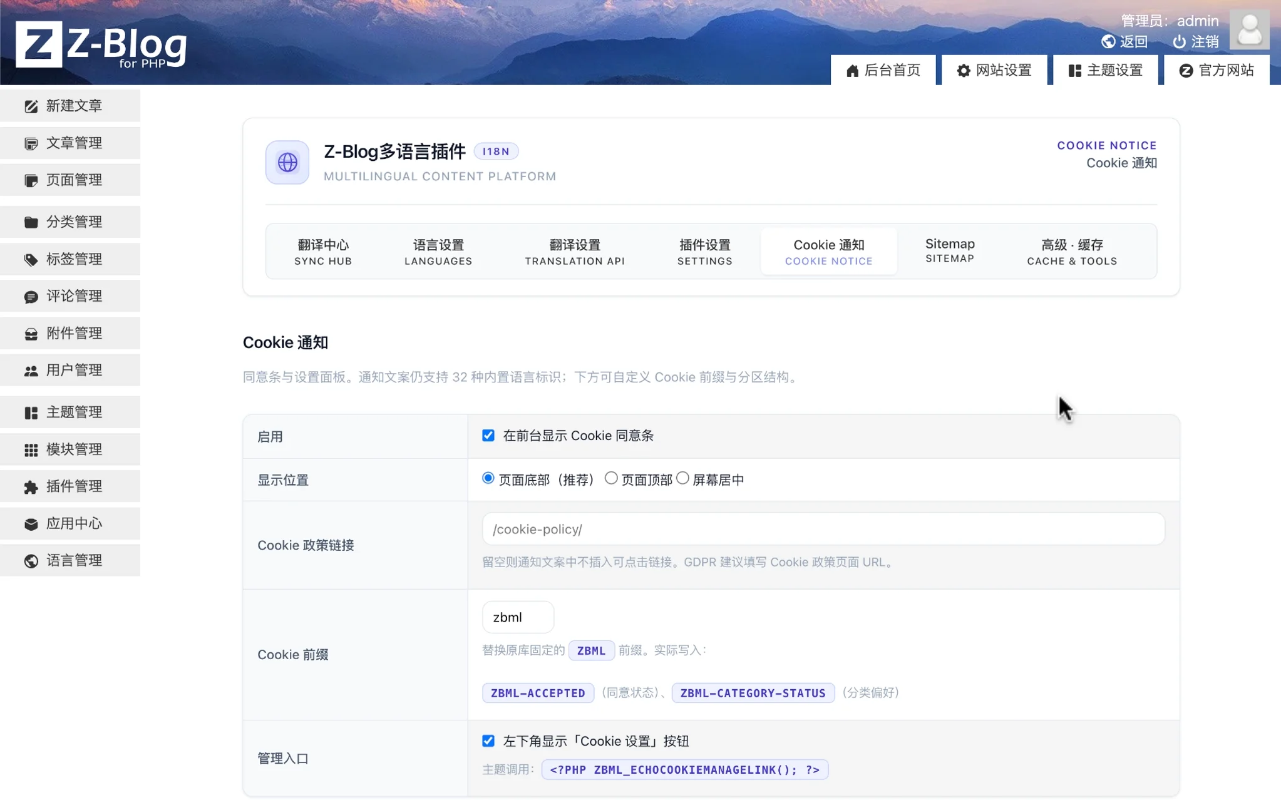Click the article management icon

(31, 143)
